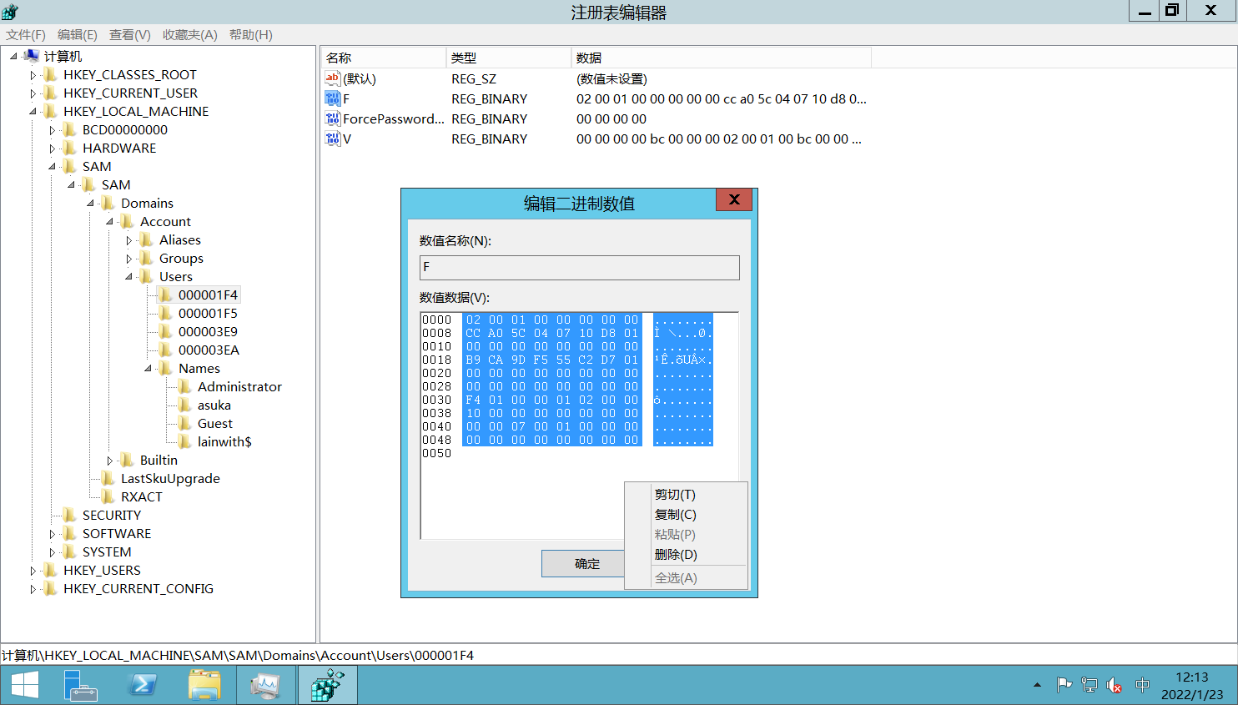Collapse Names node
The width and height of the screenshot is (1238, 705).
(x=148, y=368)
